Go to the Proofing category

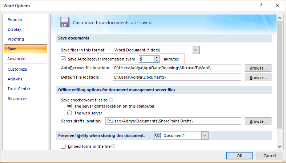[16, 39]
